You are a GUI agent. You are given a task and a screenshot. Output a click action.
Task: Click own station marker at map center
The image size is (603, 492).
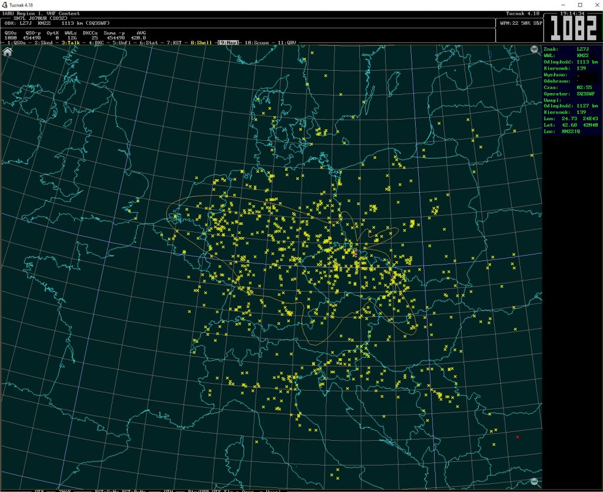pyautogui.click(x=356, y=253)
